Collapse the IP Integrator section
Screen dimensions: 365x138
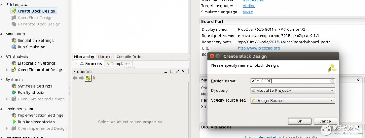pos(2,5)
